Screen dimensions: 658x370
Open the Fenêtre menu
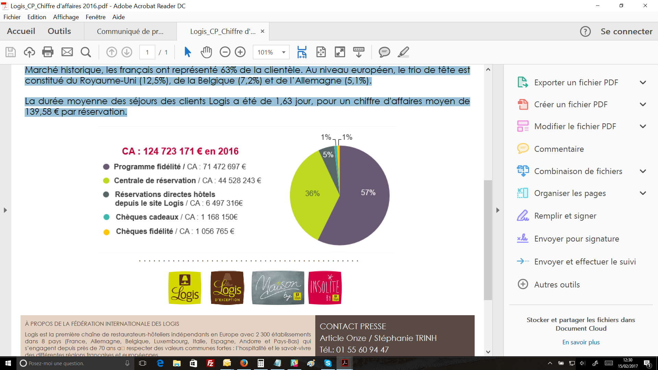click(96, 17)
